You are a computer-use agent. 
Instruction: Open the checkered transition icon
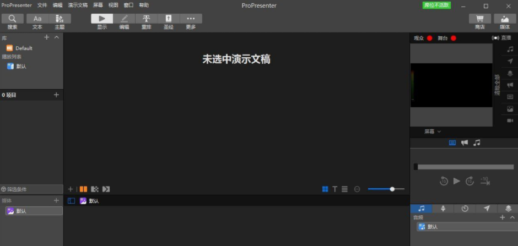click(95, 189)
